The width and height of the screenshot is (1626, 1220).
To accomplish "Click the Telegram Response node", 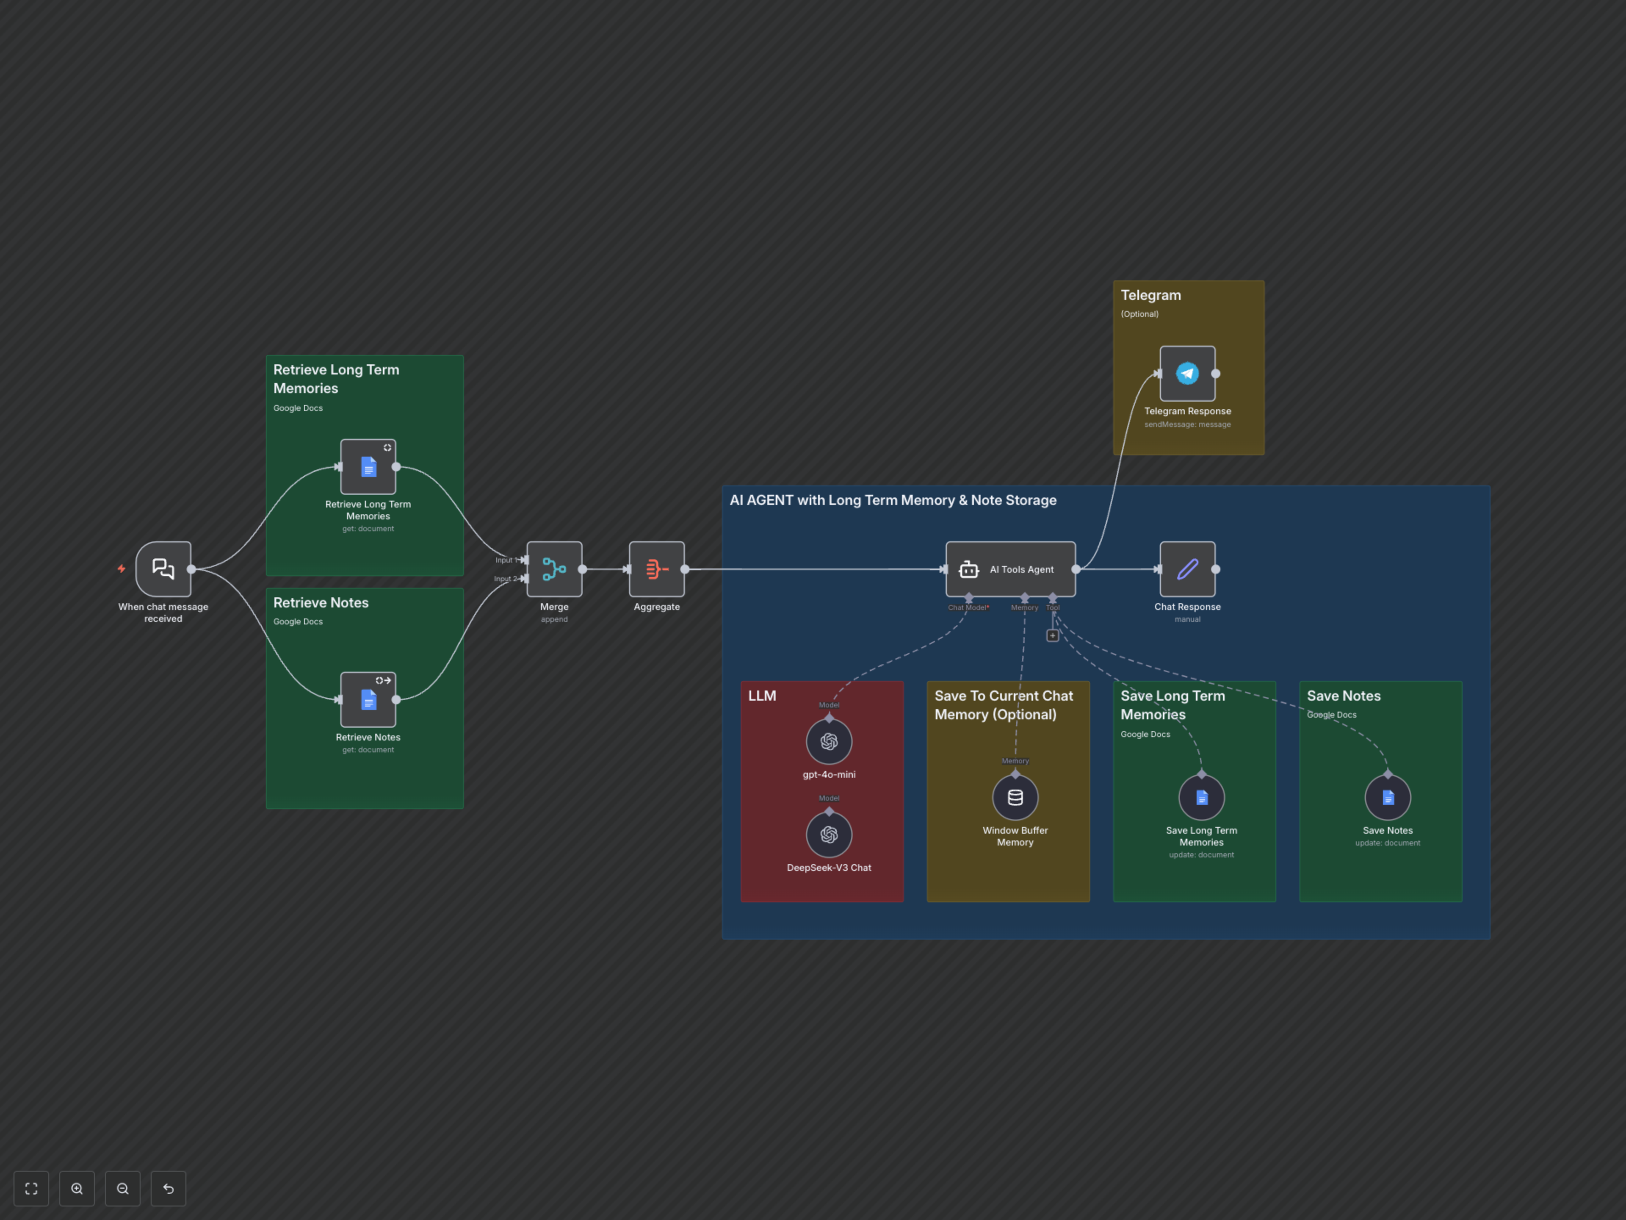I will coord(1186,374).
